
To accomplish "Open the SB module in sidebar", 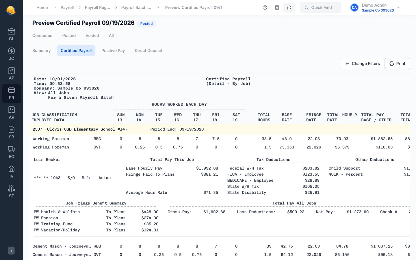I will click(12, 133).
